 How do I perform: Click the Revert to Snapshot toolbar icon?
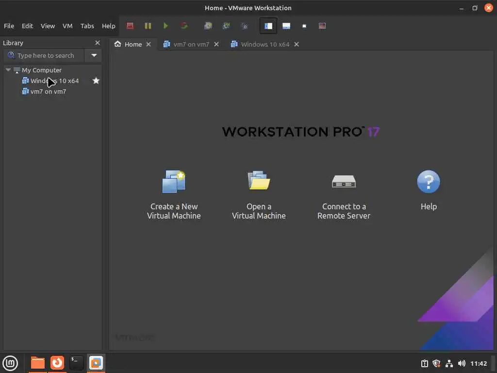point(226,26)
